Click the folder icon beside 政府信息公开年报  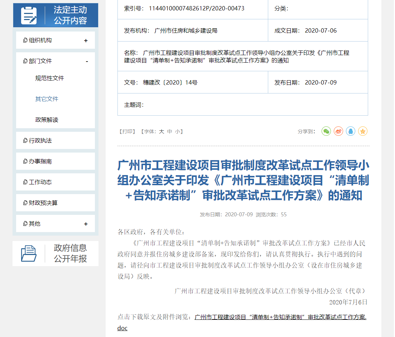point(29,254)
